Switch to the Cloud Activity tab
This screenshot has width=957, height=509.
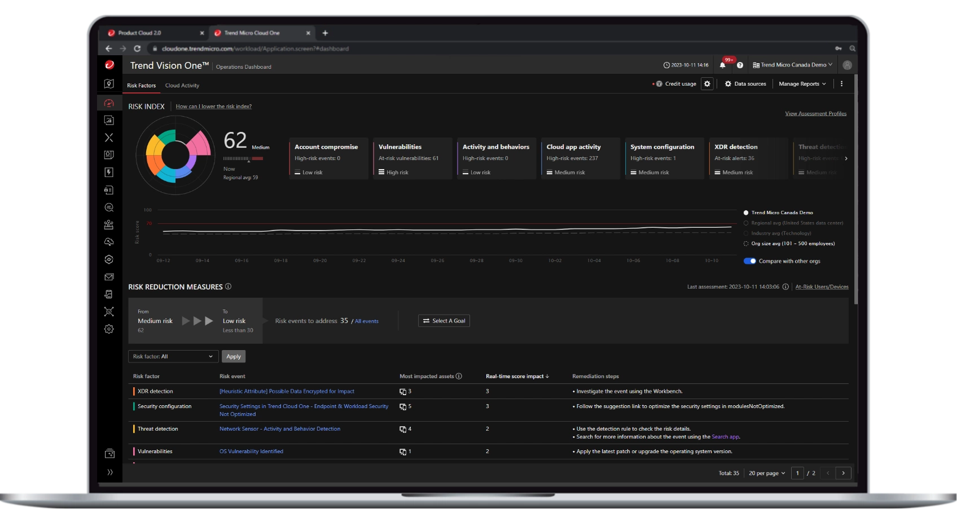coord(182,86)
